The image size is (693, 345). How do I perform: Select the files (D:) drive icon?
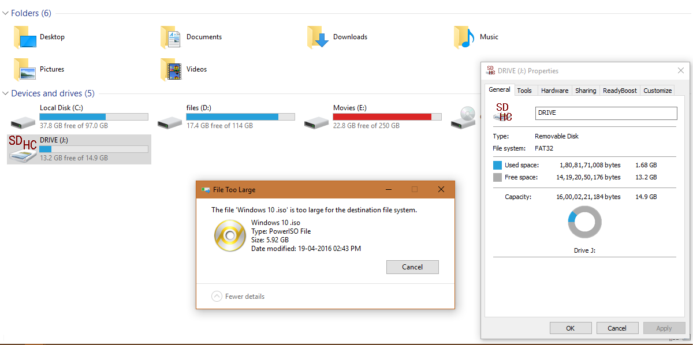(170, 122)
